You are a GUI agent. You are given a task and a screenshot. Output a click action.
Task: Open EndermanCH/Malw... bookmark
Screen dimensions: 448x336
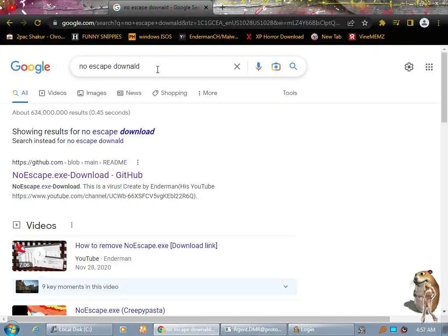[209, 37]
